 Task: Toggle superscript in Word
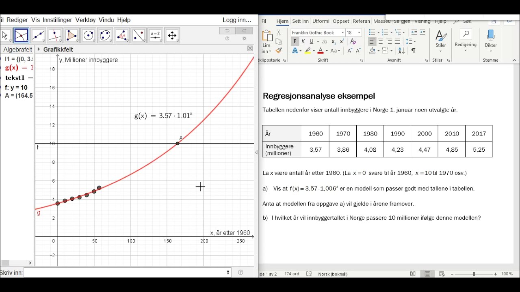pos(342,42)
